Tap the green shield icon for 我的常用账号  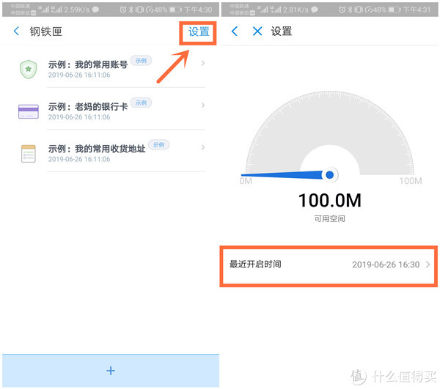29,69
